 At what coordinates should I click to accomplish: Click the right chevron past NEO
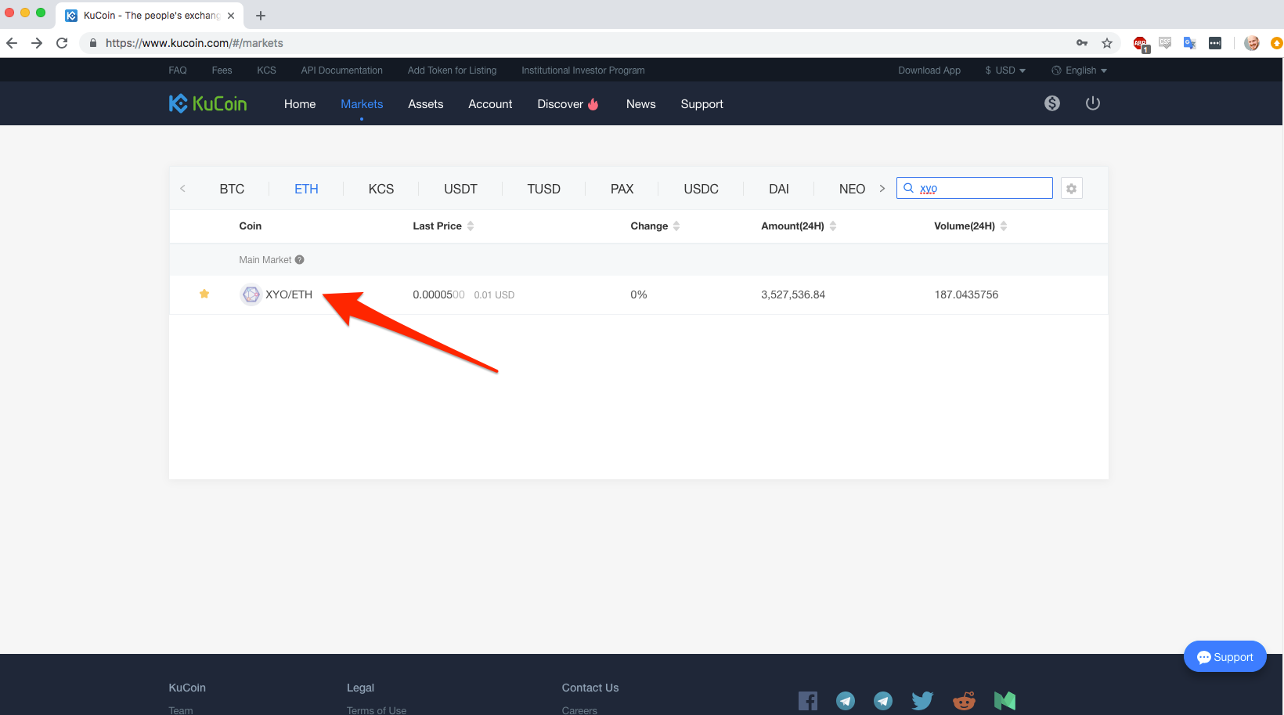click(x=882, y=188)
